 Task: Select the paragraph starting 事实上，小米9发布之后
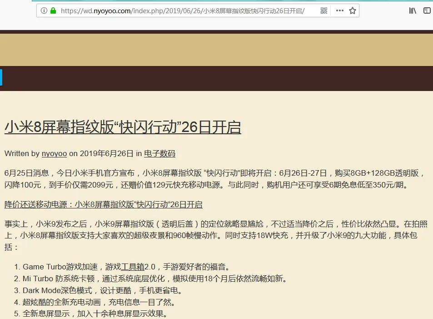216,235
